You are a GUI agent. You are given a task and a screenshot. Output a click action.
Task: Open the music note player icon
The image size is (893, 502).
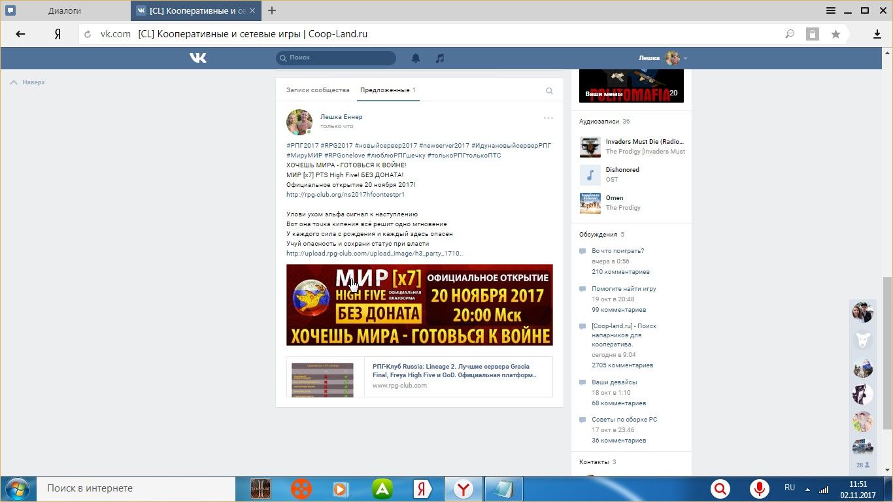440,58
